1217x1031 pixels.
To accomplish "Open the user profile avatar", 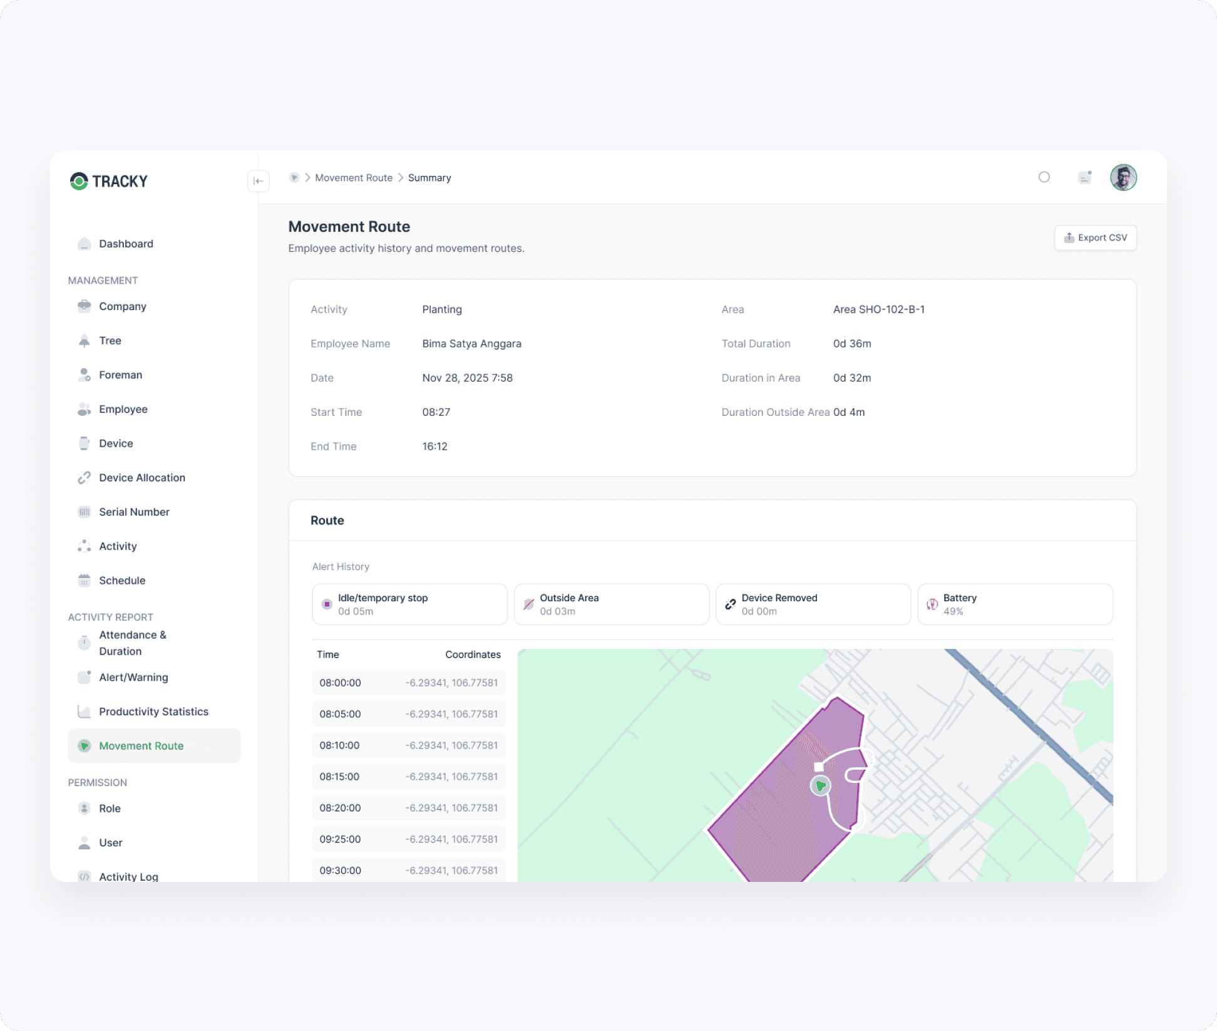I will [x=1123, y=178].
